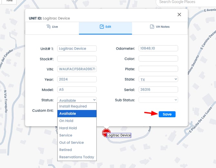Expand the State dropdown showing TX
The width and height of the screenshot is (216, 168).
click(x=158, y=79)
